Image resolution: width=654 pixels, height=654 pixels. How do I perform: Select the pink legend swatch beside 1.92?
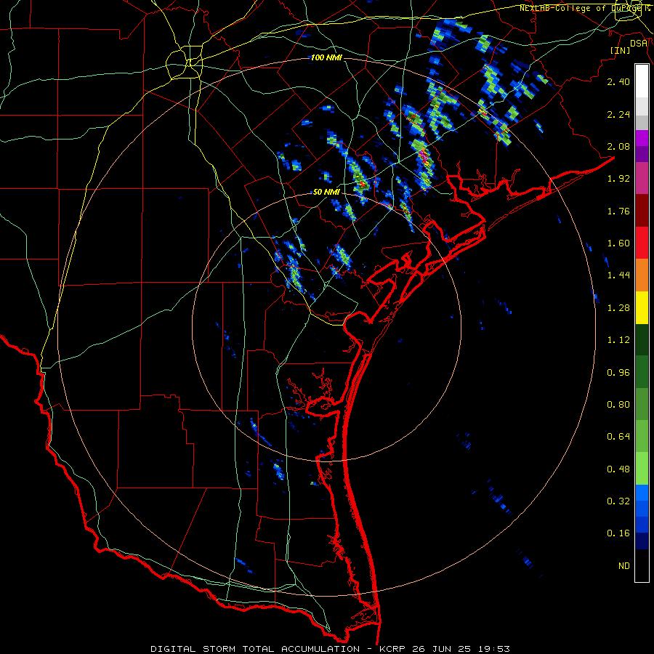tap(642, 179)
